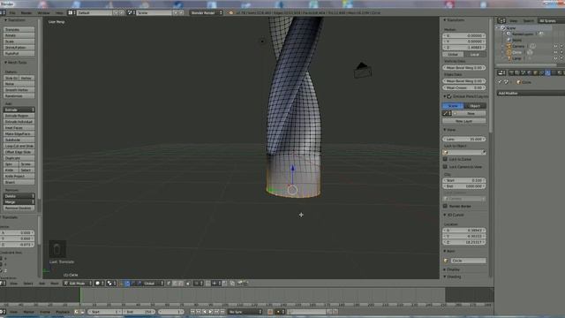This screenshot has height=318, width=565.
Task: Click the outliner editor type icon
Action: click(501, 21)
